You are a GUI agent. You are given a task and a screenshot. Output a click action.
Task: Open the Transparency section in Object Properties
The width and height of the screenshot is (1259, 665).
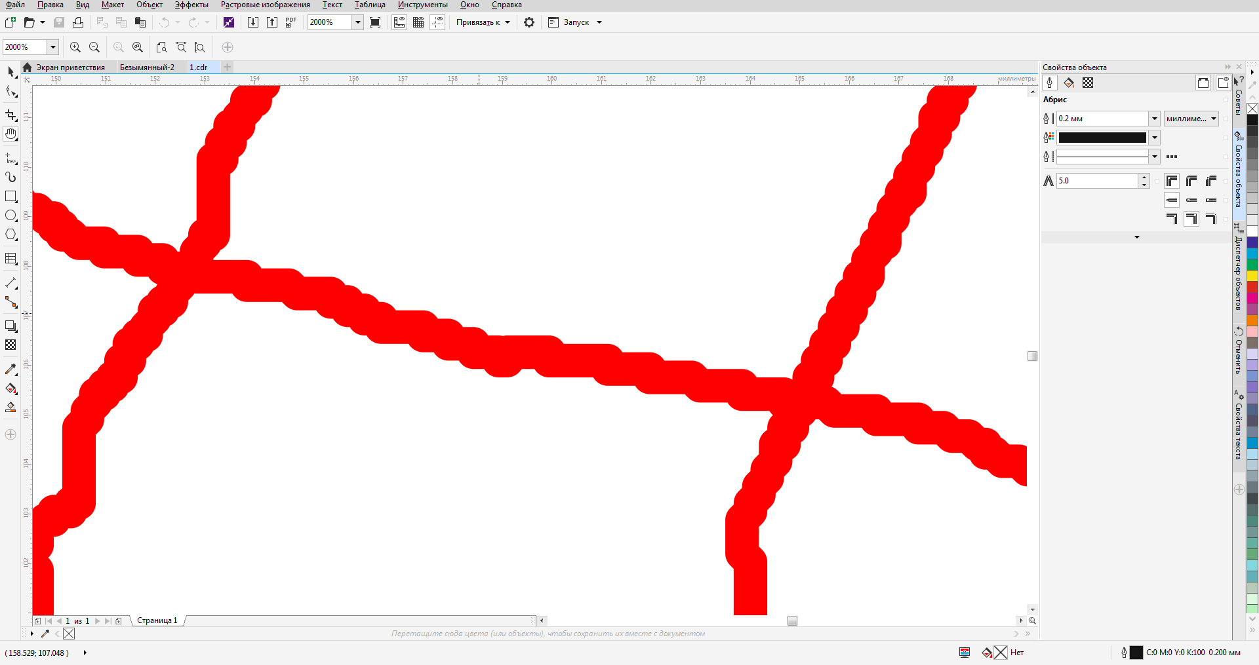1088,83
